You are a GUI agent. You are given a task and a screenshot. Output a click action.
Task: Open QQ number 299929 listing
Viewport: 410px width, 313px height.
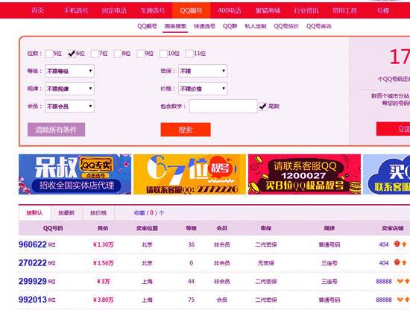point(33,282)
